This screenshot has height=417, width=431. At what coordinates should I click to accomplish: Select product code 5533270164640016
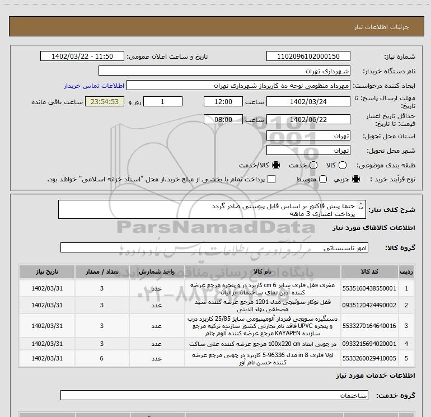[x=369, y=326]
